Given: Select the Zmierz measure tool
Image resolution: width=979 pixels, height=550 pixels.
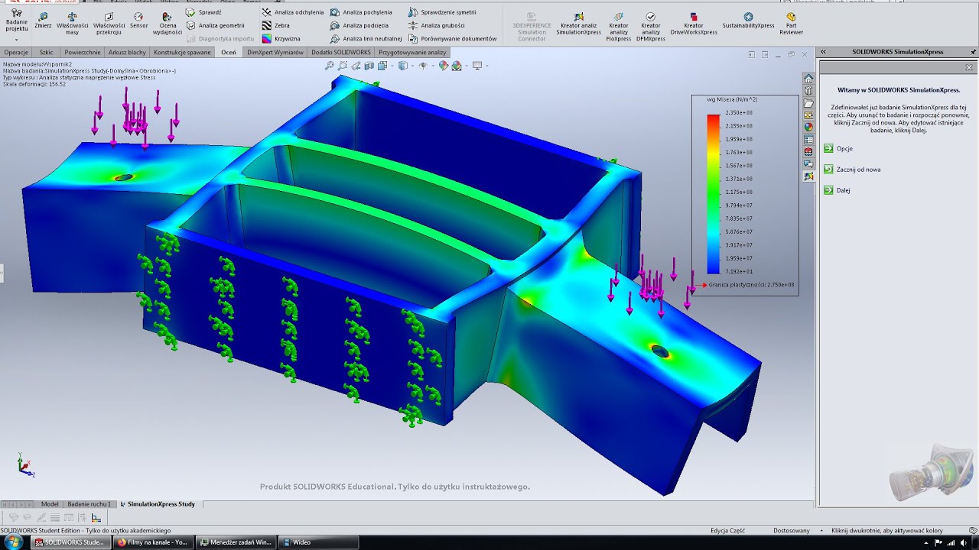Looking at the screenshot, I should 43,21.
